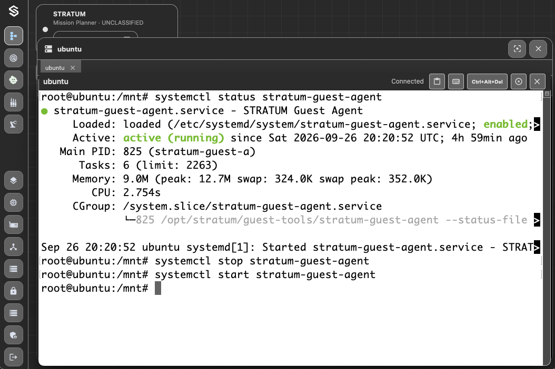Image resolution: width=555 pixels, height=369 pixels.
Task: Click the green status dot before stratum-guest-agent.service
Action: point(44,111)
